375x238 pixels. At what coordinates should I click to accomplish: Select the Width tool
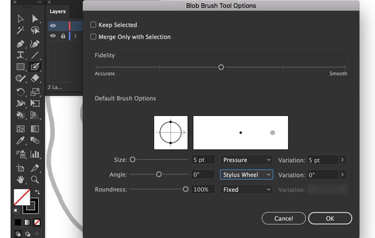coord(21,103)
